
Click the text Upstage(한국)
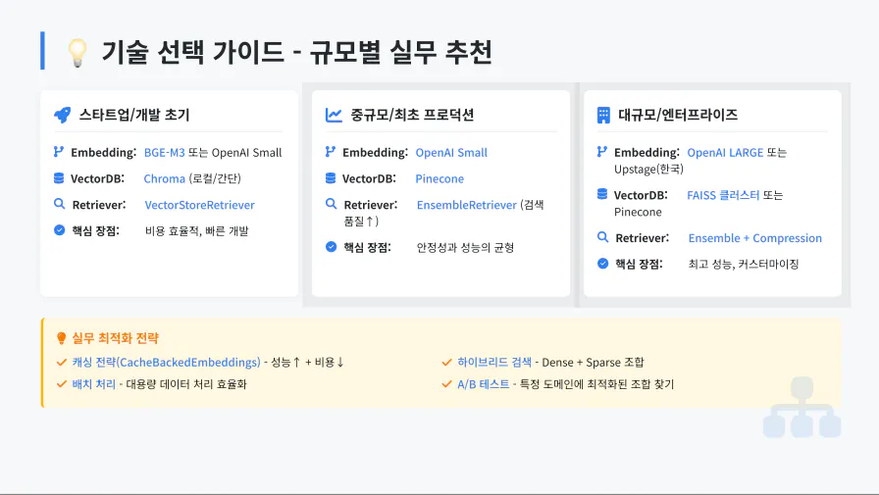pos(648,170)
